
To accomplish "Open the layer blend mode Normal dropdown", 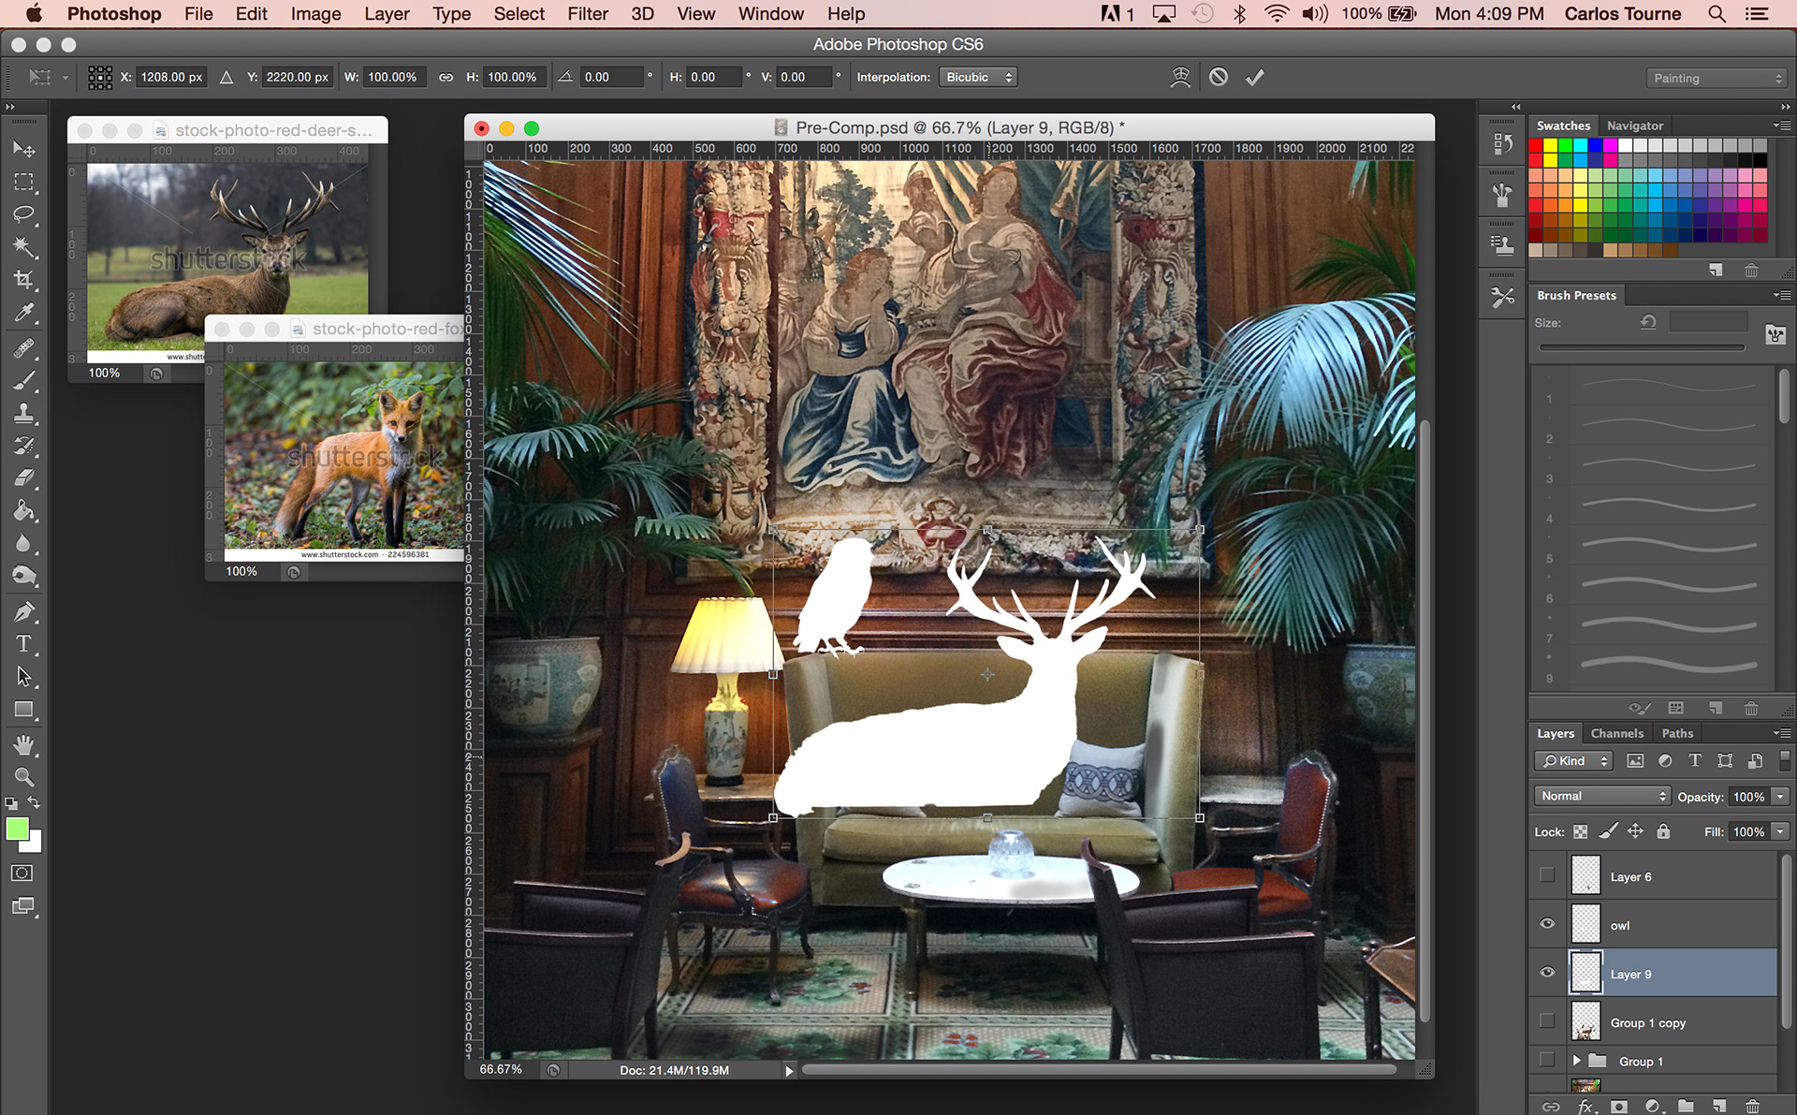I will coord(1602,796).
